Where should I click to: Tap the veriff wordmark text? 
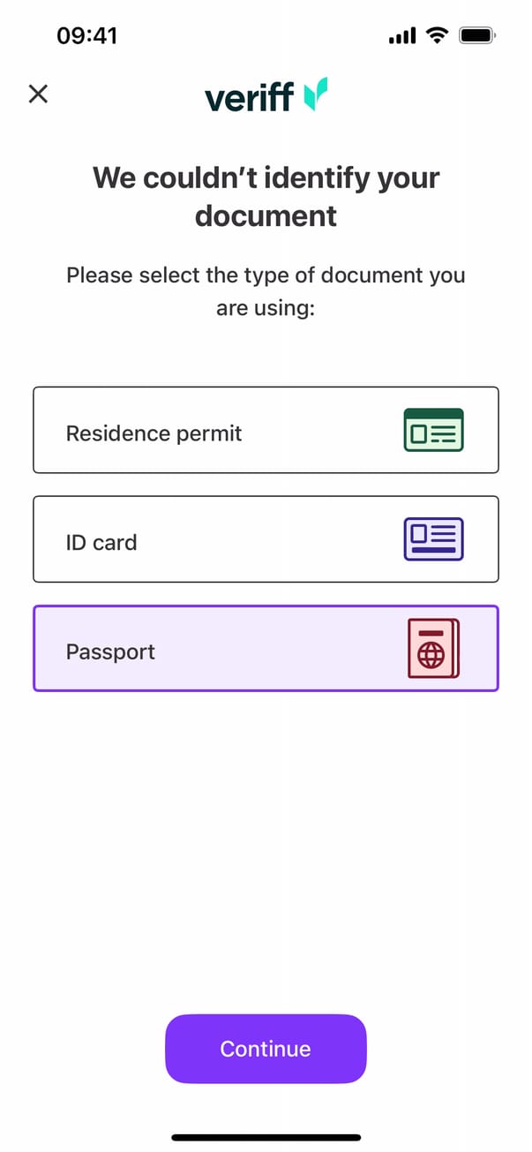click(249, 96)
